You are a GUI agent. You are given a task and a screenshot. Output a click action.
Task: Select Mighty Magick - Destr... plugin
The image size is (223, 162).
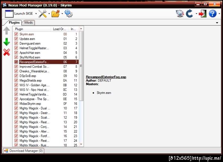click(x=46, y=113)
